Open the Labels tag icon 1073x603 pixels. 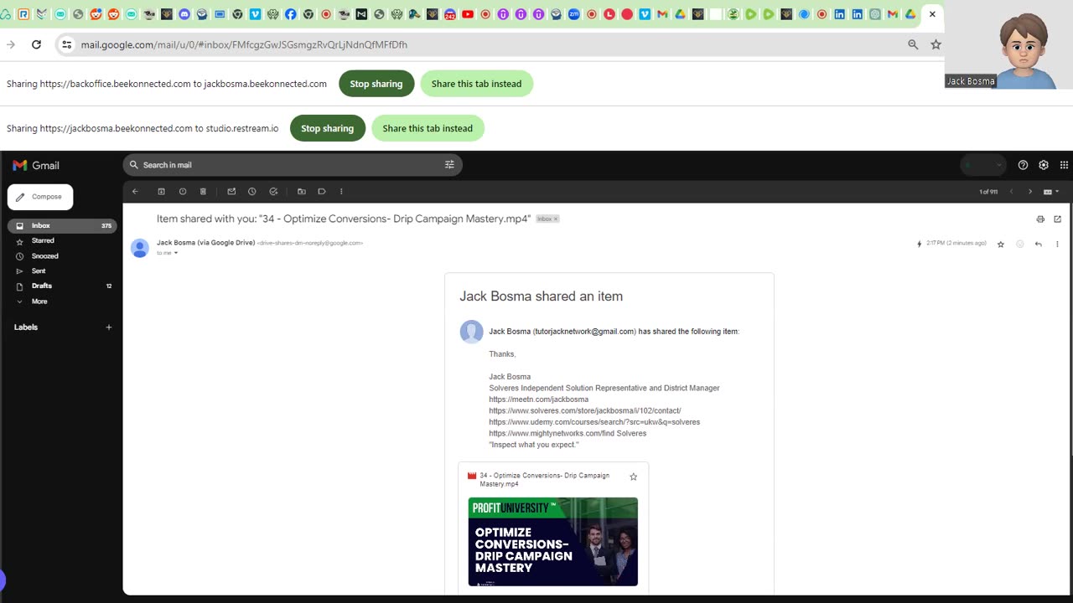[x=322, y=192]
